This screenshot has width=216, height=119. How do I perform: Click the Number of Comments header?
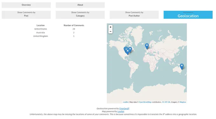click(x=74, y=25)
